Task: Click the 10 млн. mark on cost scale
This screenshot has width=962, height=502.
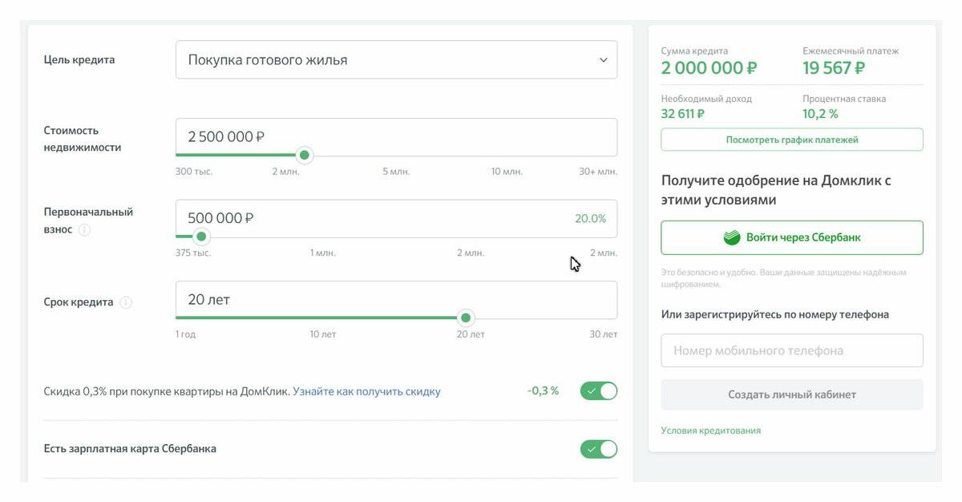Action: (x=507, y=172)
